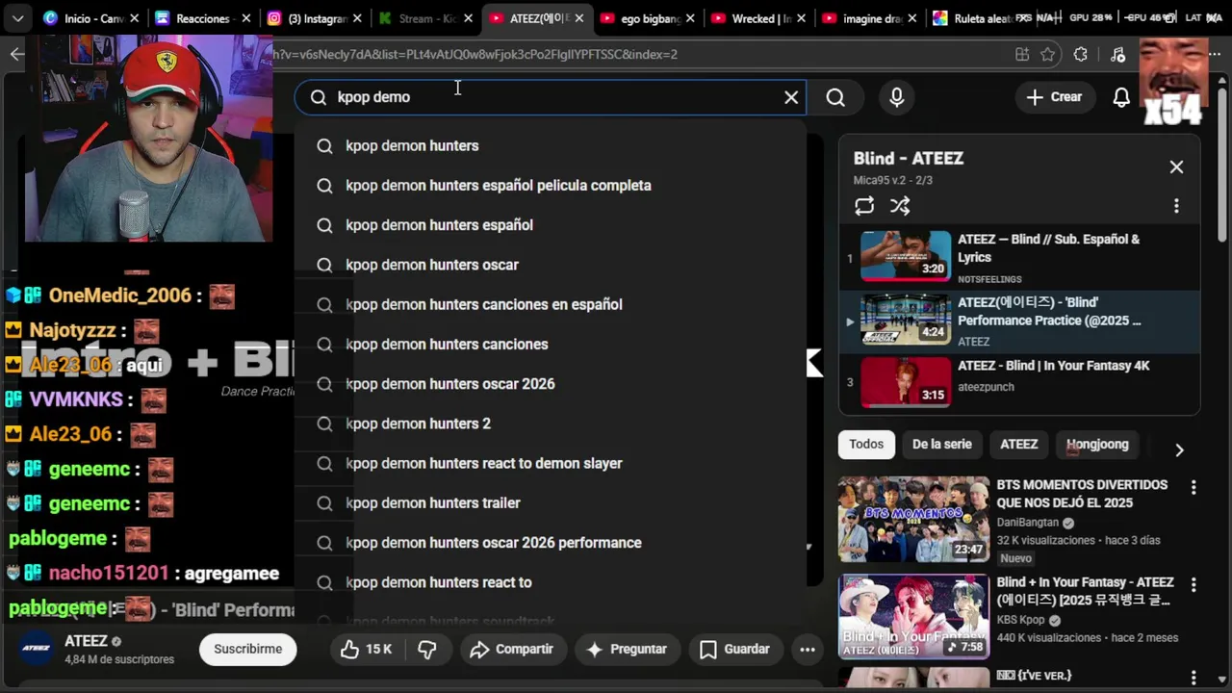Bookmark the page with star icon

[1048, 55]
